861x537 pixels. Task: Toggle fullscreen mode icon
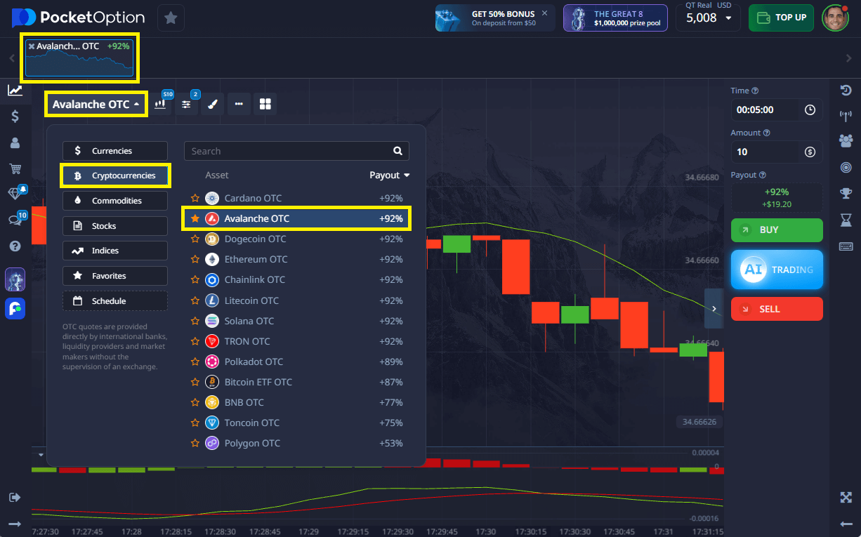tap(846, 498)
